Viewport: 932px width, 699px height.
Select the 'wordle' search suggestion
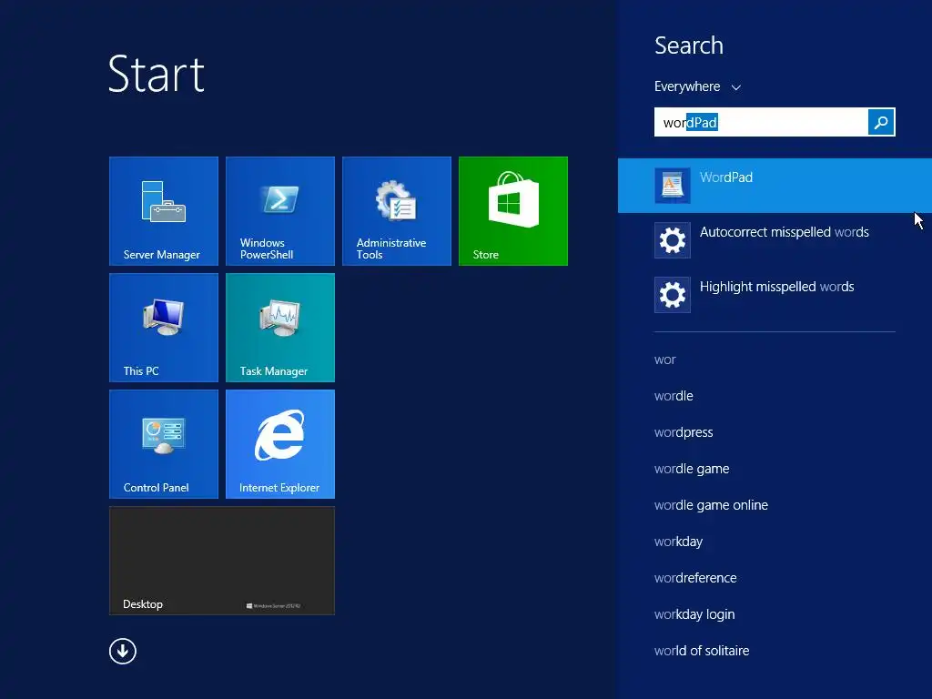tap(674, 396)
